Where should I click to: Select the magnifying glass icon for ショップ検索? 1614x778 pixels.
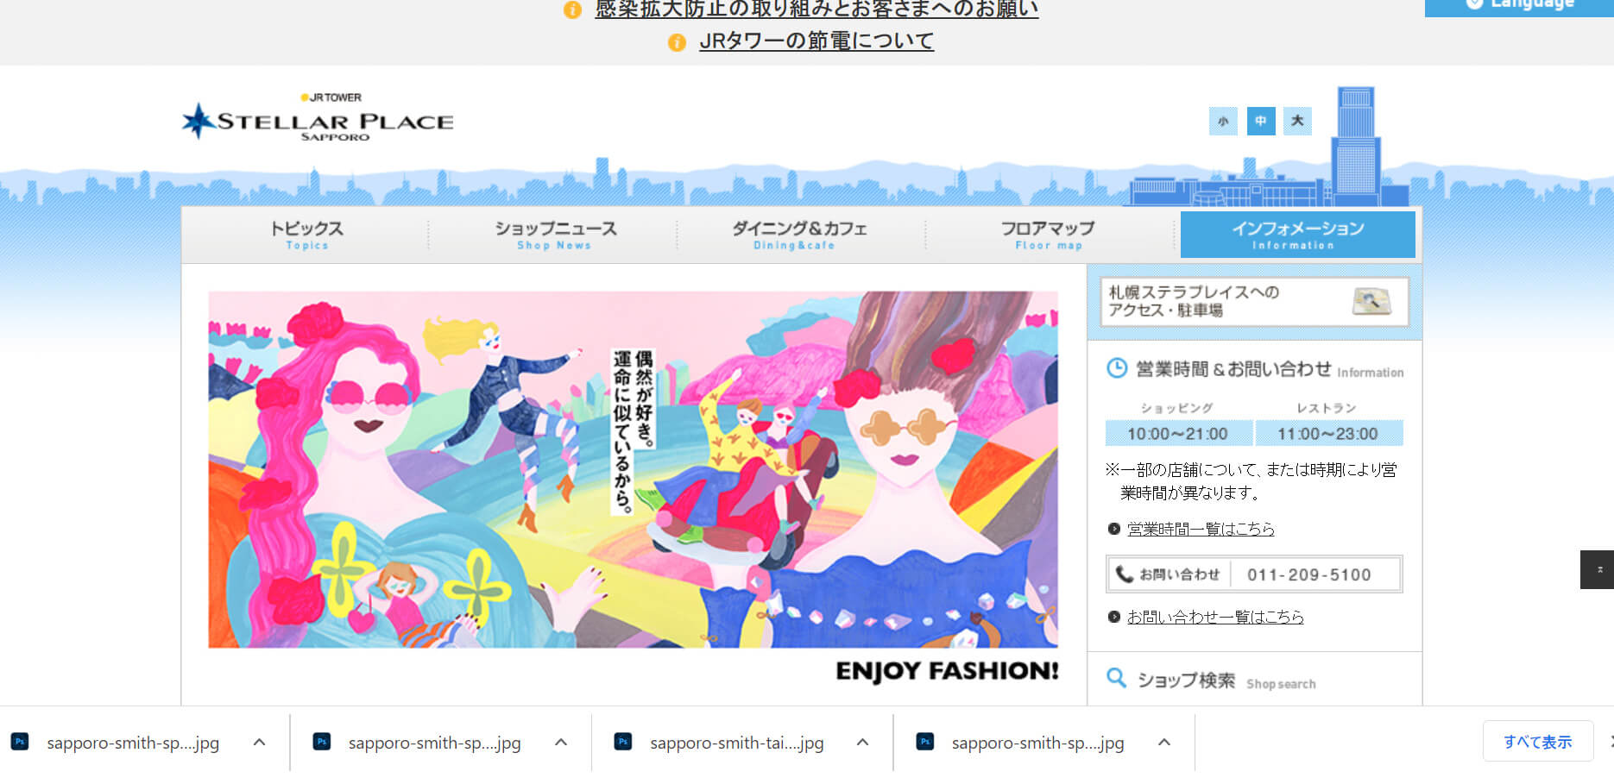tap(1116, 678)
